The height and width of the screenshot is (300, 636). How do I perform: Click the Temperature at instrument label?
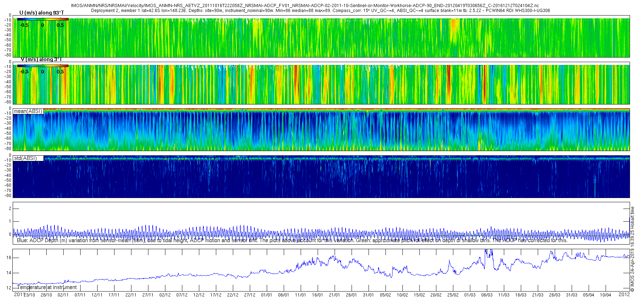click(47, 287)
